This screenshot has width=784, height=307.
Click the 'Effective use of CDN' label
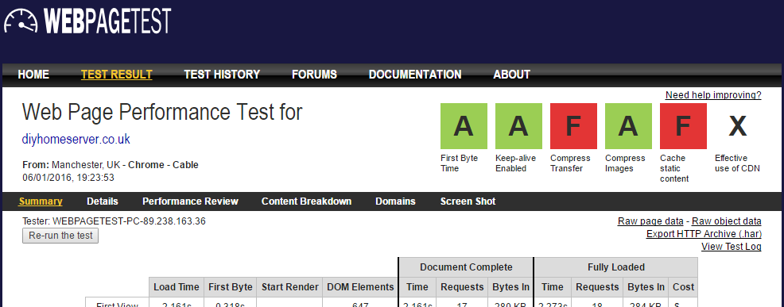[738, 163]
